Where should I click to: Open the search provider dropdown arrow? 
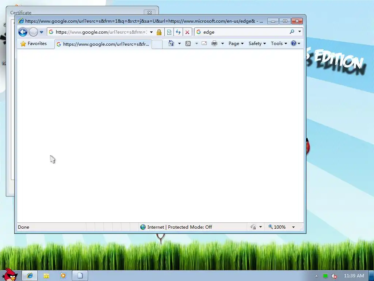(x=299, y=31)
